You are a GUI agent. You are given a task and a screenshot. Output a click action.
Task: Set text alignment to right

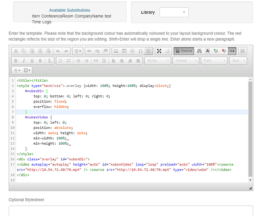(130, 61)
